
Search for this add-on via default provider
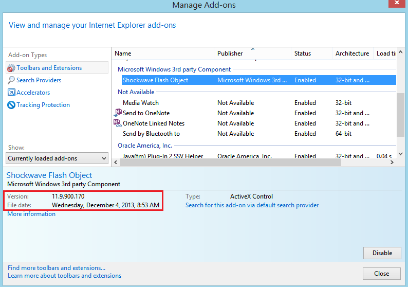tap(252, 205)
